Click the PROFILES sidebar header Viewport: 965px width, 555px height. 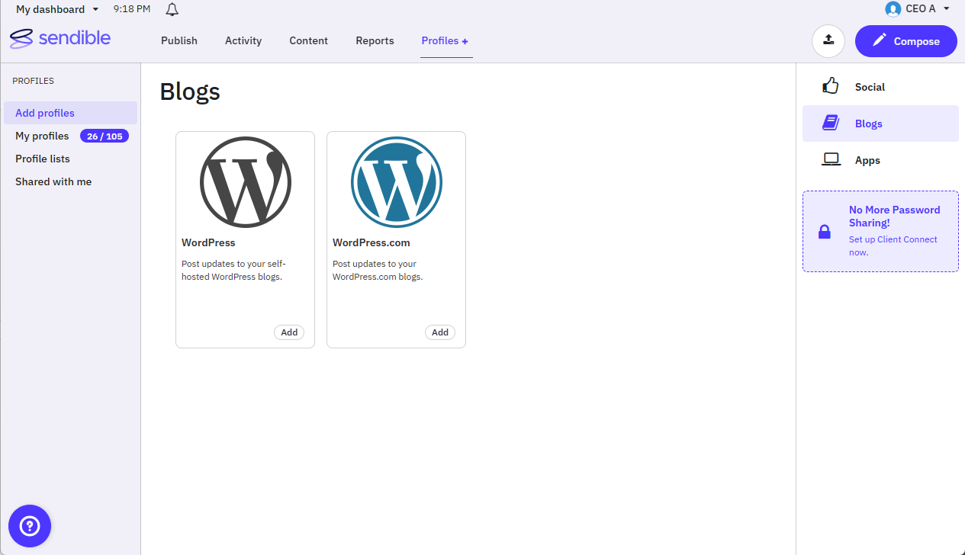33,81
